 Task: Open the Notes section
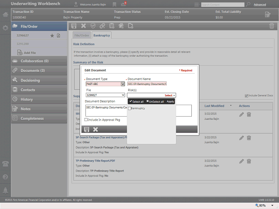coord(39,109)
